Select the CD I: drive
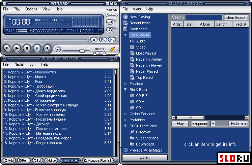This screenshot has width=252, height=165. point(140,108)
